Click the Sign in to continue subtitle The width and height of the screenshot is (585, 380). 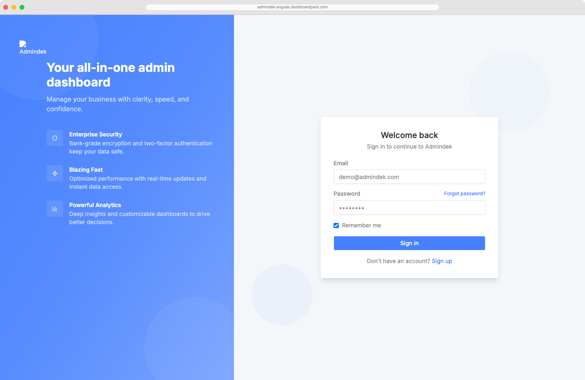pos(409,147)
